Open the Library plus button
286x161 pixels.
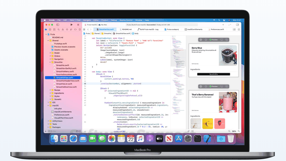[x=223, y=25]
